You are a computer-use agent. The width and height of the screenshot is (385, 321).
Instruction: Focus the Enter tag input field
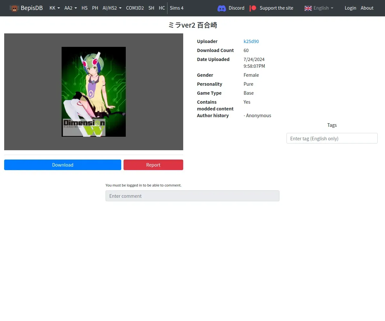coord(332,138)
